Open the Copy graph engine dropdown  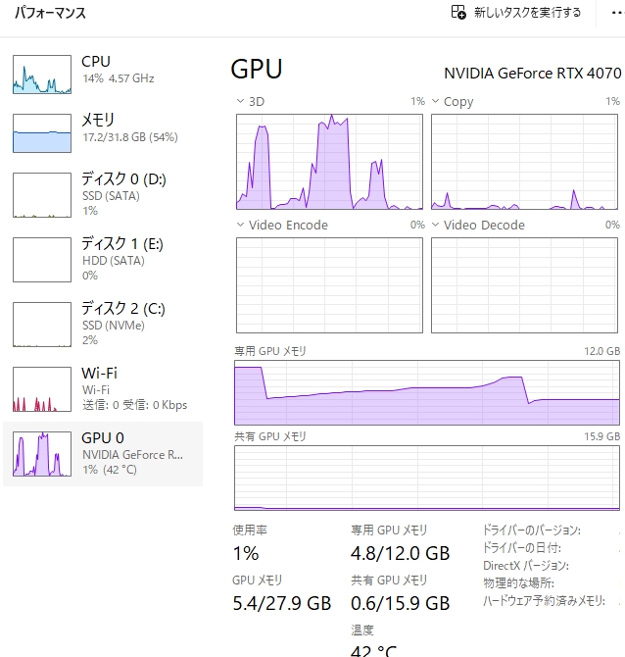click(x=436, y=101)
